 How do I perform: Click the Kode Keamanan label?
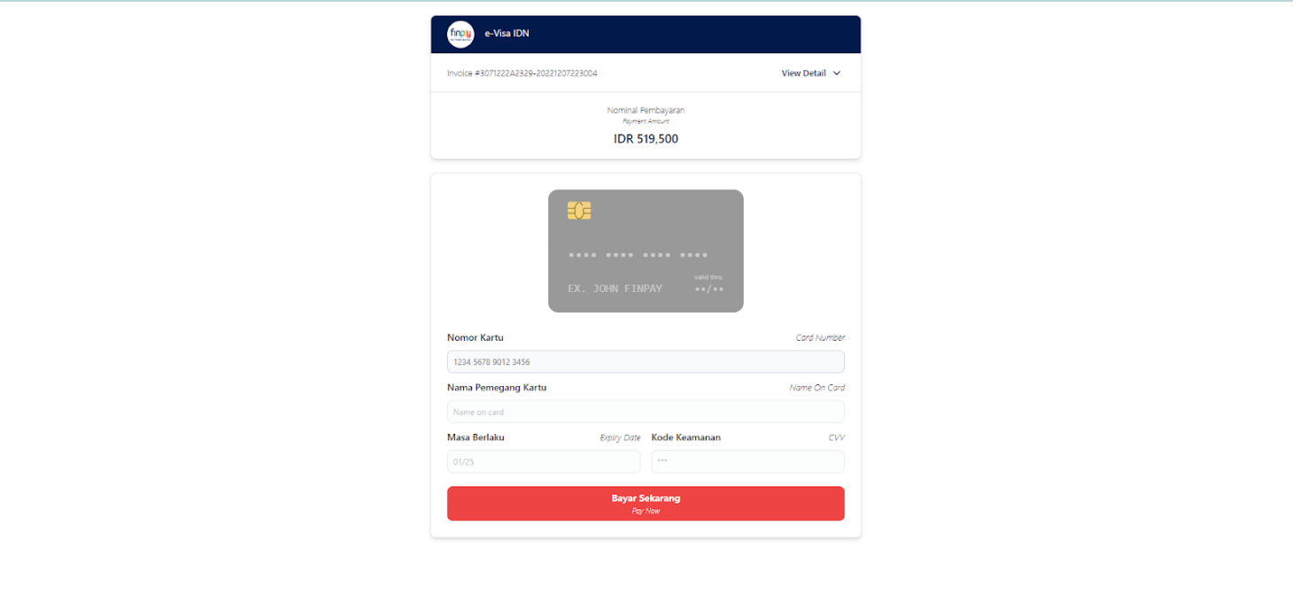[x=686, y=437]
